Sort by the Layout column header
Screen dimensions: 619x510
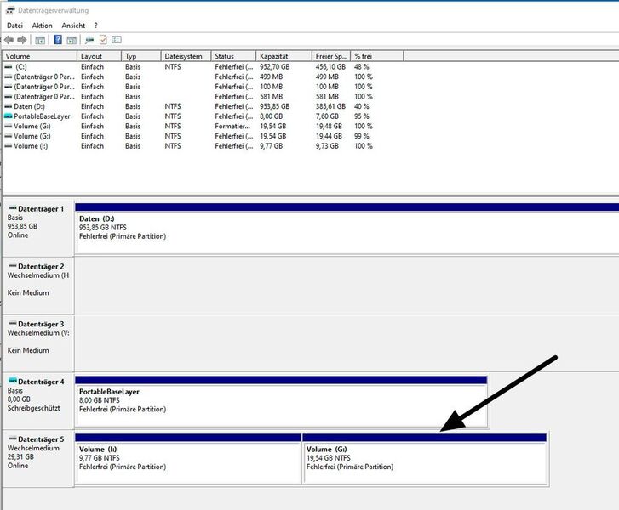point(99,56)
